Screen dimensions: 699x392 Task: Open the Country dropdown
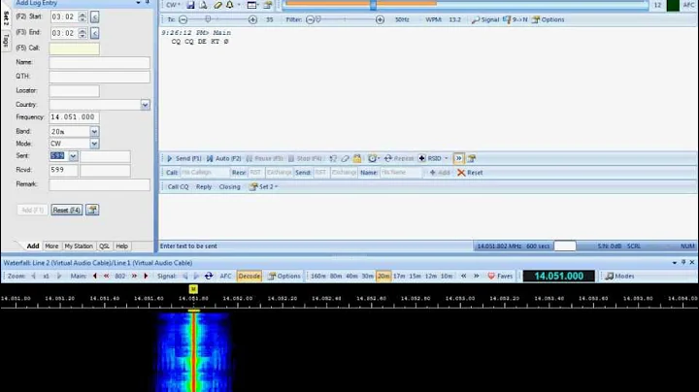(145, 105)
